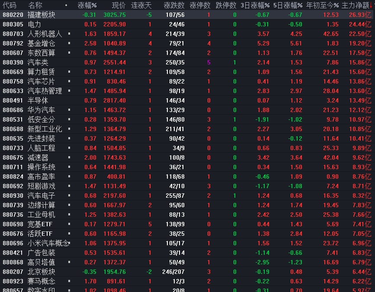Select the 高贝塔值 row

pos(188,262)
